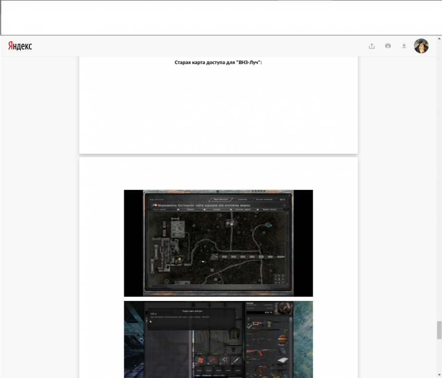Viewport: 442px width, 378px height.
Task: Click the page's vertical scrollbar thumb
Action: [439, 330]
